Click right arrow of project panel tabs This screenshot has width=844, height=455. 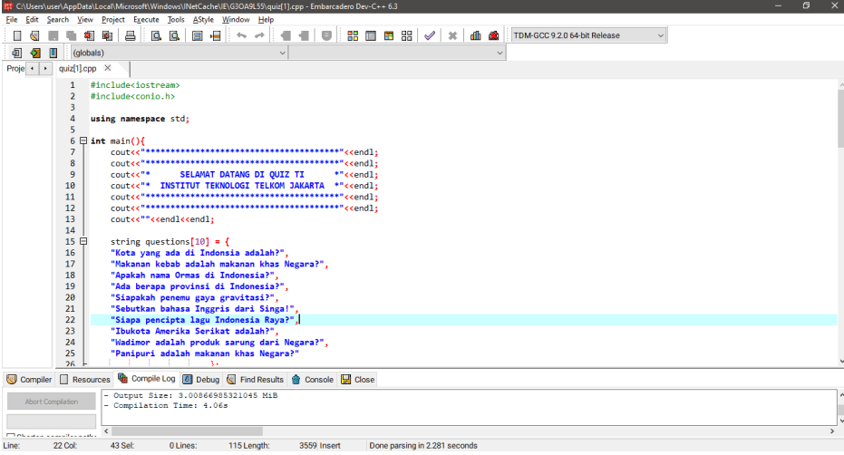pos(45,68)
